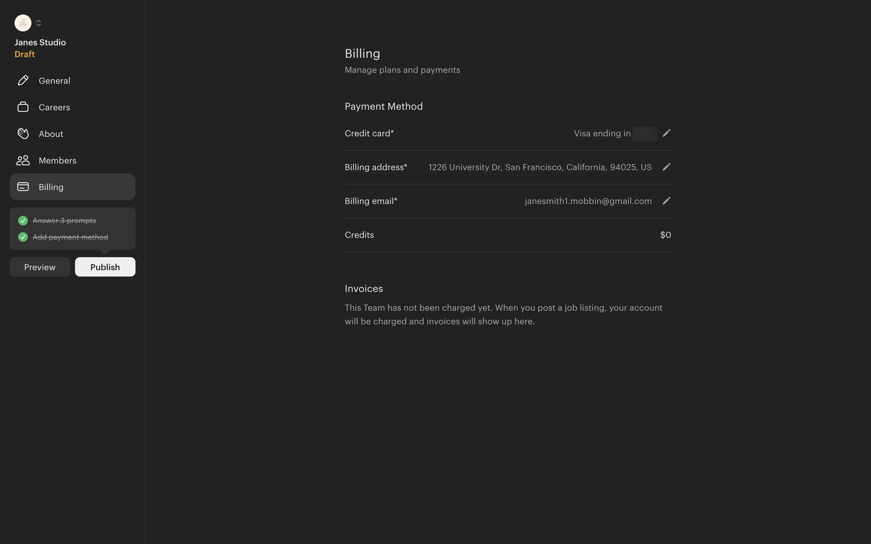Click the briefcase icon beside Careers
This screenshot has height=544, width=871.
23,107
